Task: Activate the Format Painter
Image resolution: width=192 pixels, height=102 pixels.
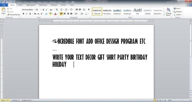Action: [x=14, y=15]
